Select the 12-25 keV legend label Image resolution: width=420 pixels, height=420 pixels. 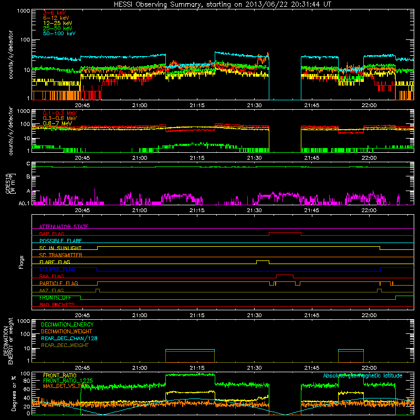click(x=58, y=23)
